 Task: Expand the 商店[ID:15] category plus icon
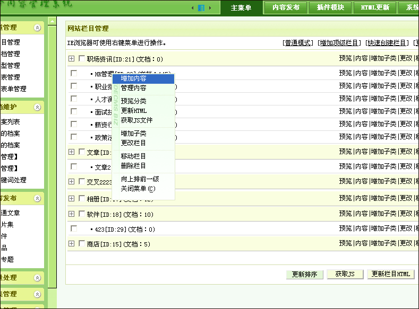(x=72, y=244)
